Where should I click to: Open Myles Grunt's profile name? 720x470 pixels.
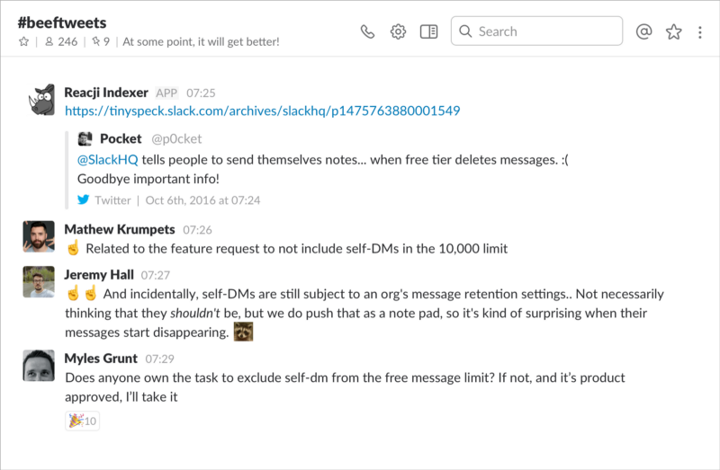tap(101, 359)
